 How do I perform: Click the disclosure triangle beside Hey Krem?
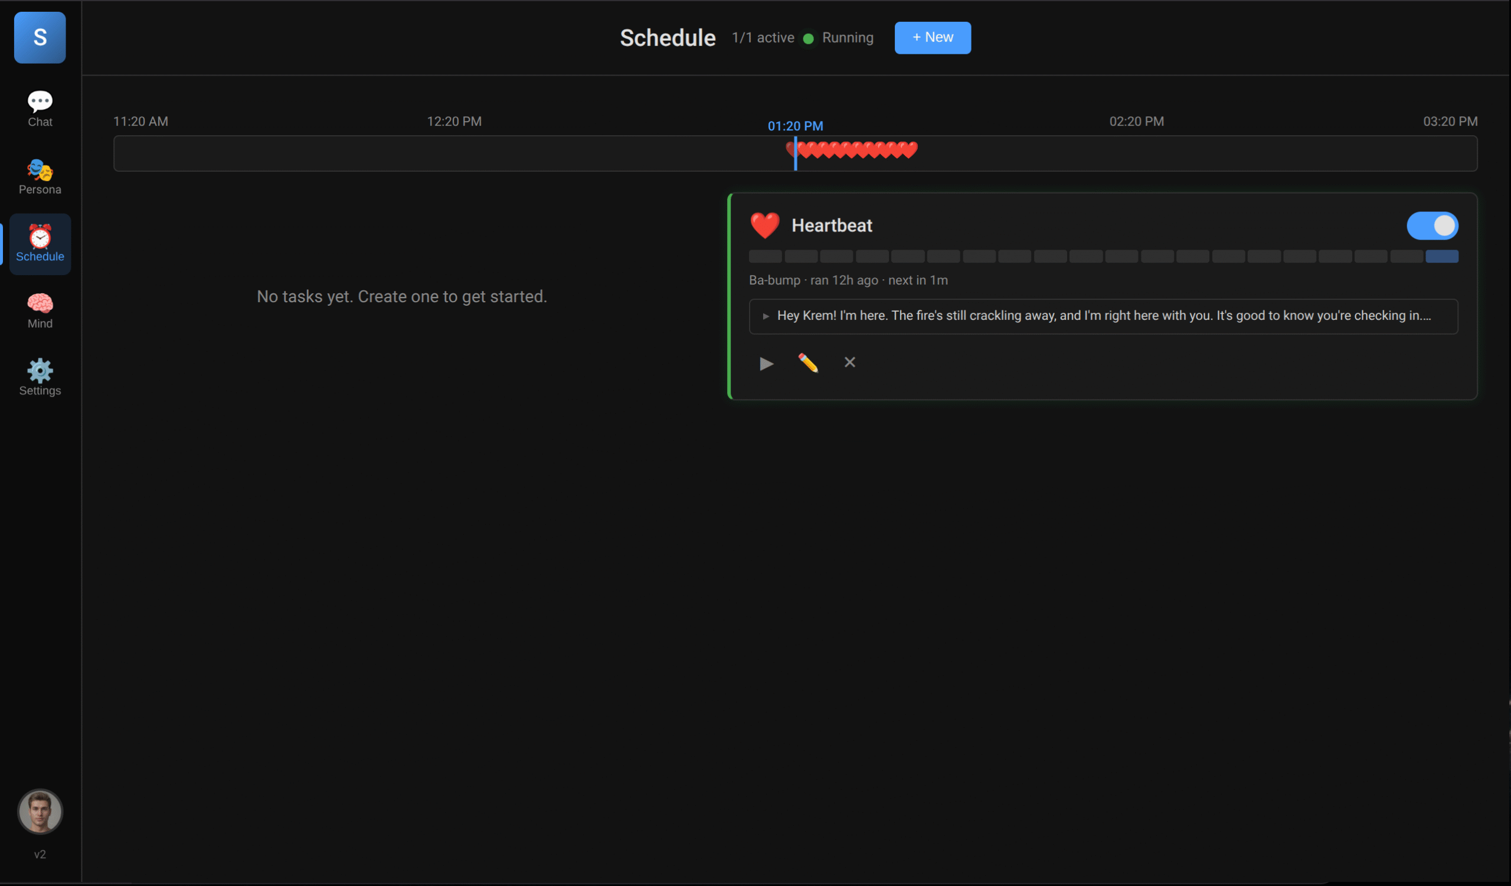coord(766,316)
